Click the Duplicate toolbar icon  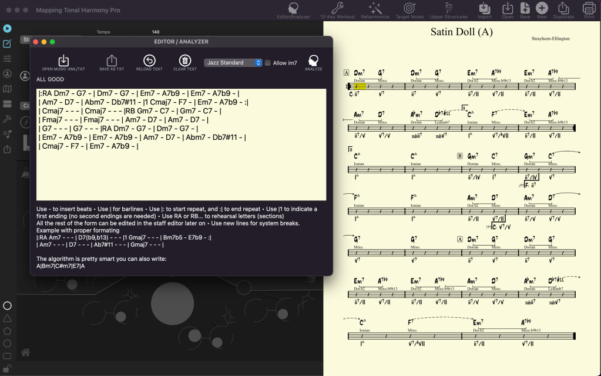563,8
